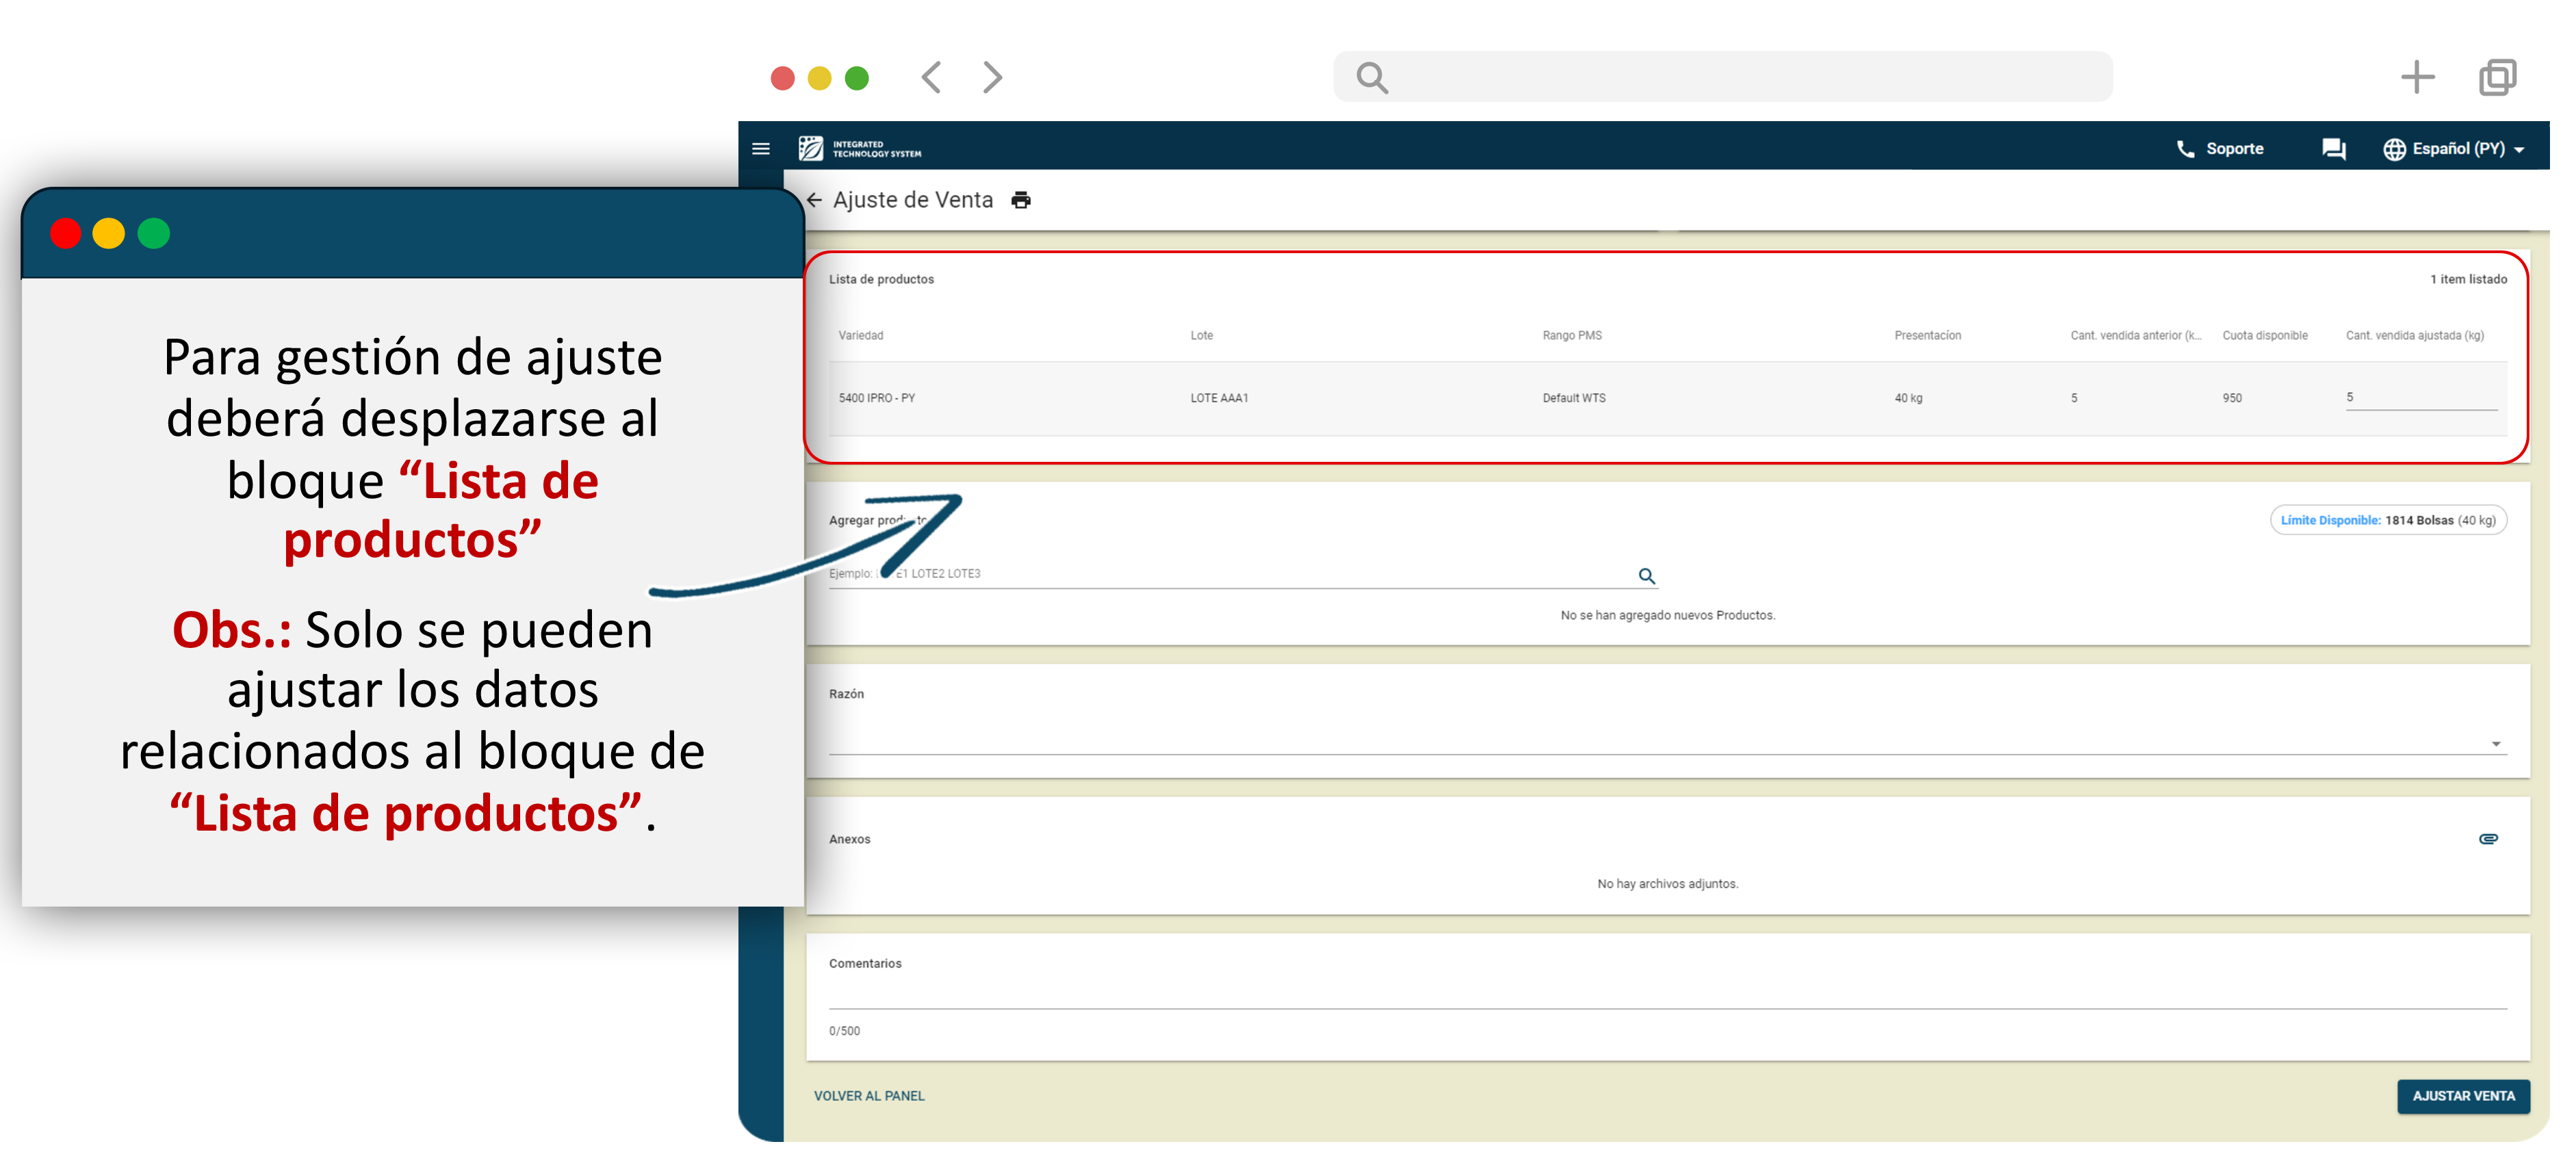Click the browser address search bar

[x=1722, y=77]
